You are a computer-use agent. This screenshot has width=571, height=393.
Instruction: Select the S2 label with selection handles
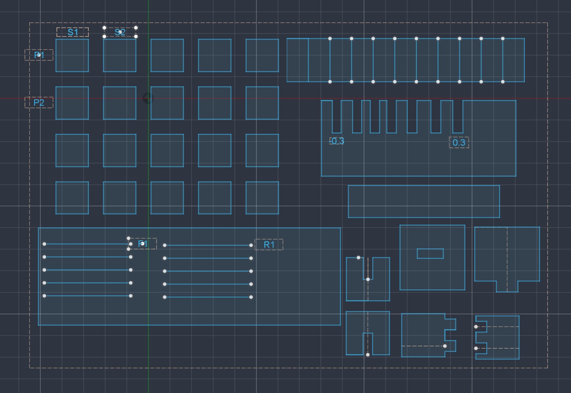[120, 32]
